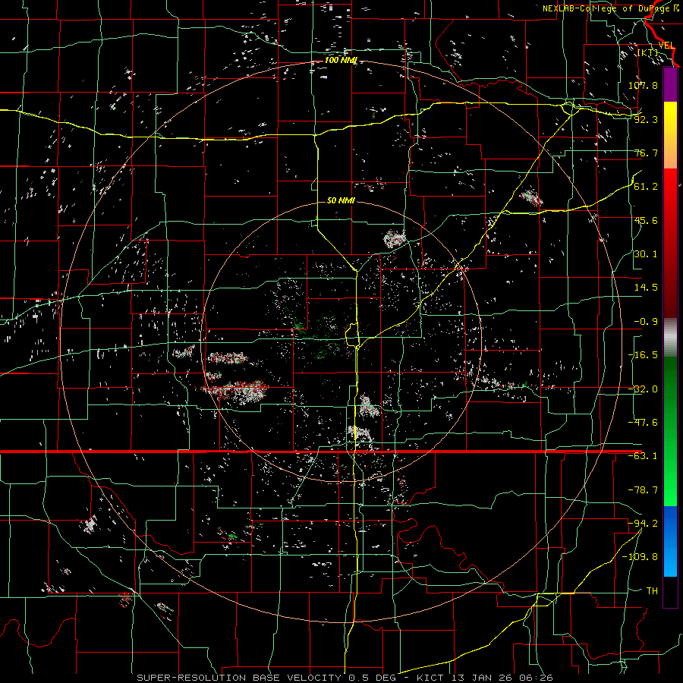Click the yellow-orange segment of the color bar
The height and width of the screenshot is (683, 683).
(x=670, y=135)
